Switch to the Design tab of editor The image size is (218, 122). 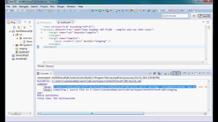(41, 66)
